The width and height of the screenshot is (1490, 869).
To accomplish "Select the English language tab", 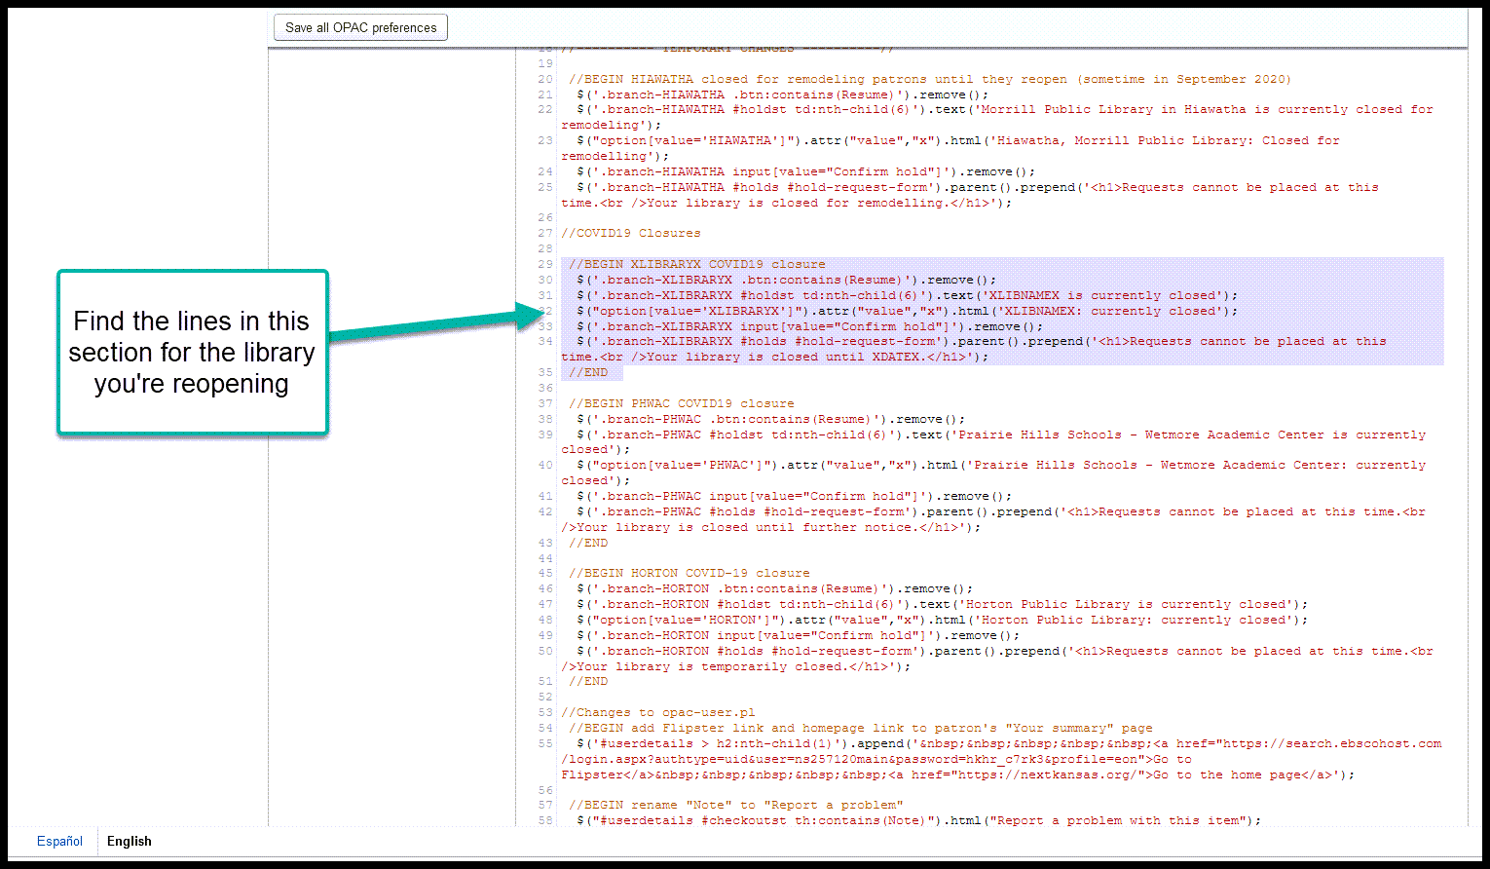I will (x=130, y=841).
